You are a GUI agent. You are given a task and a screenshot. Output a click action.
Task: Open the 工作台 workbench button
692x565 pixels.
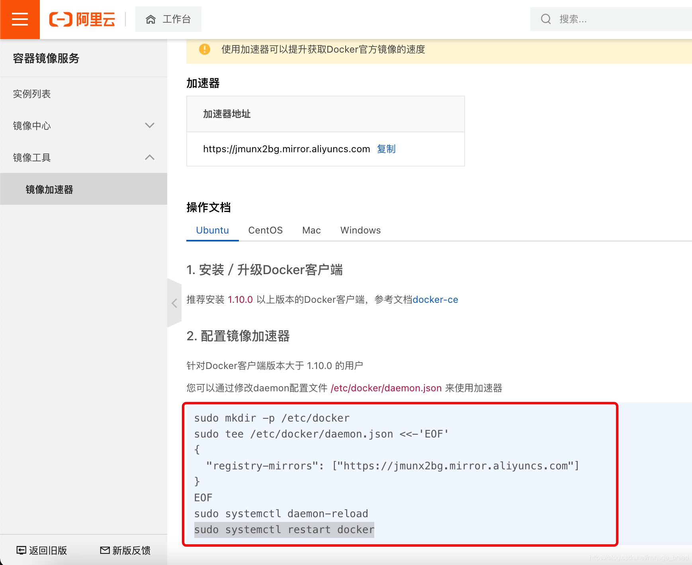tap(168, 19)
